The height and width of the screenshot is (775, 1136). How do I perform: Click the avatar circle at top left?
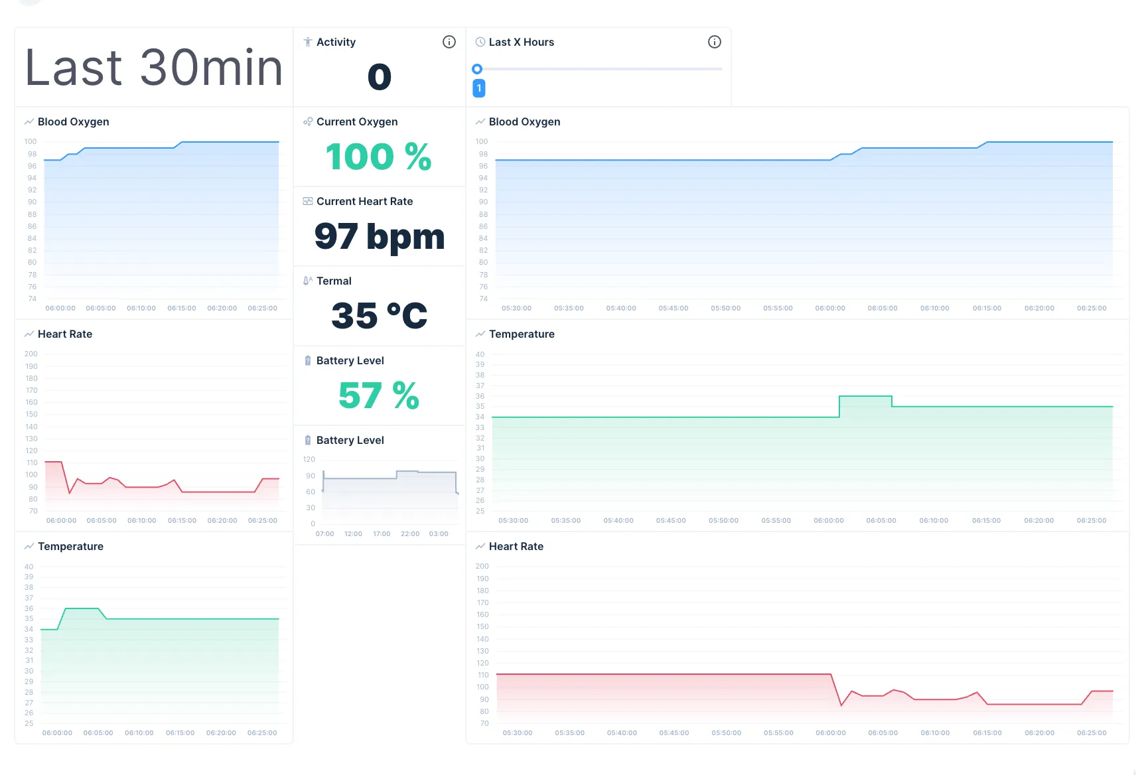click(30, 3)
